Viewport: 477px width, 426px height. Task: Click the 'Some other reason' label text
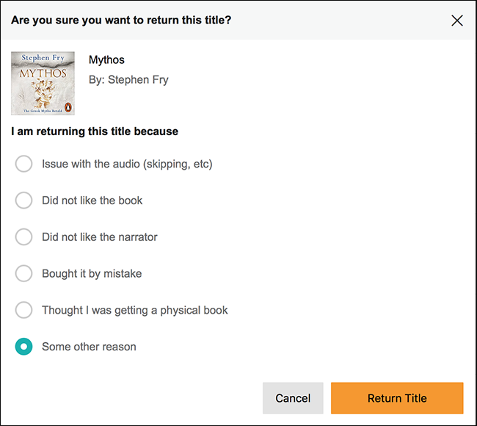[x=89, y=347]
